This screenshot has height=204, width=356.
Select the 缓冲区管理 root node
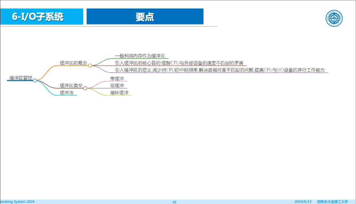tap(21, 78)
